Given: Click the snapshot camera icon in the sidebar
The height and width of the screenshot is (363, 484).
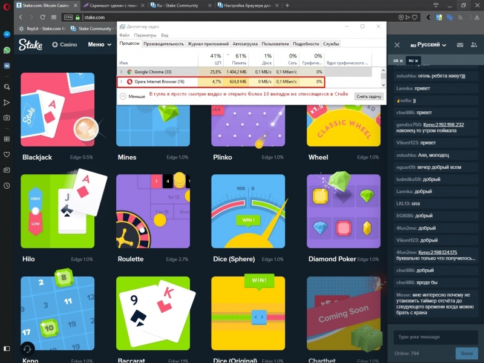Looking at the screenshot, I should 7,117.
